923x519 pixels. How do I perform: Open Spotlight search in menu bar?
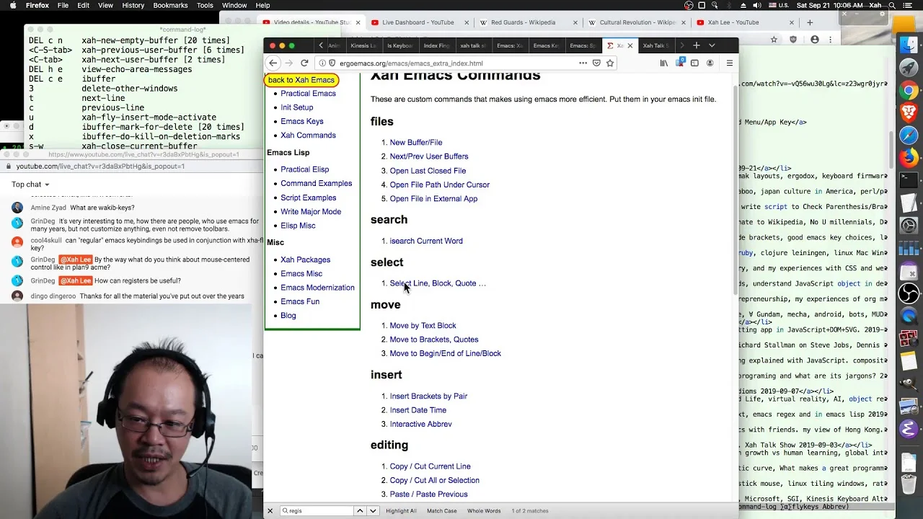pyautogui.click(x=892, y=5)
